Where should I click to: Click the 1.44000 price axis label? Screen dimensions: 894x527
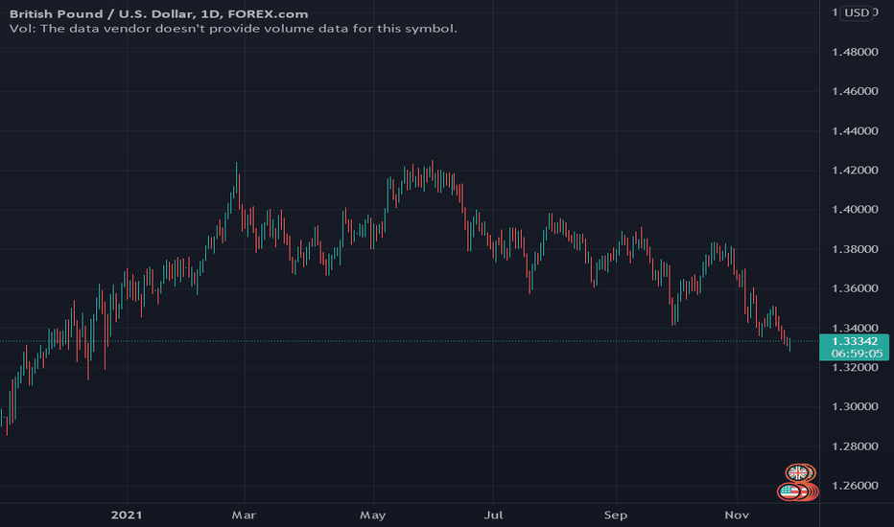tap(855, 131)
